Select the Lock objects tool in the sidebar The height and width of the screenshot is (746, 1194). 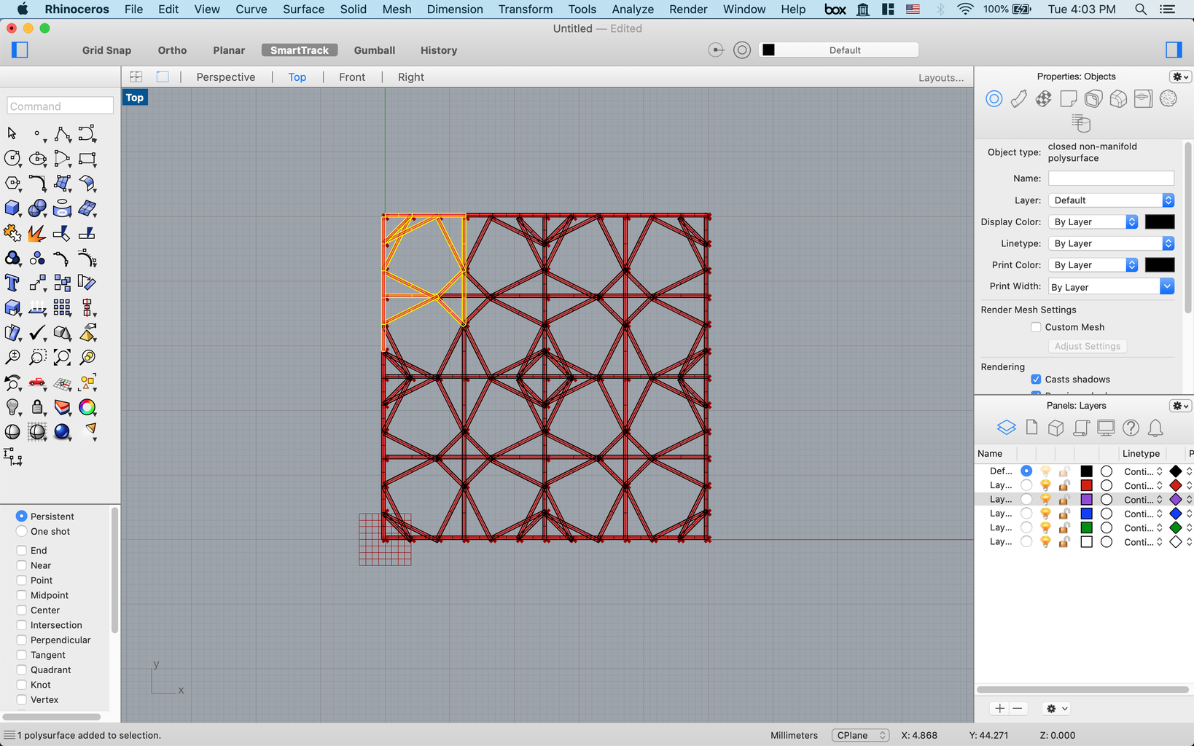click(37, 407)
